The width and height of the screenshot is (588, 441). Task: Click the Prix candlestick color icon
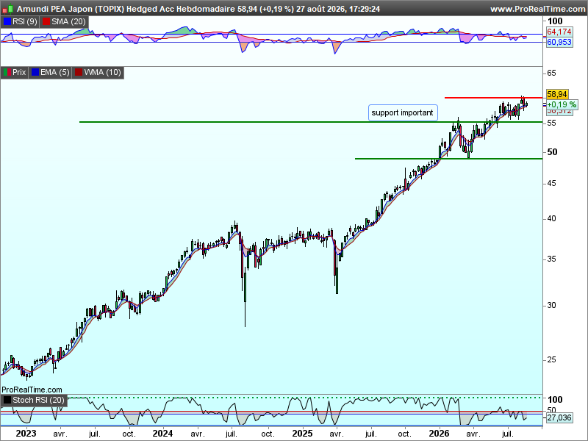click(7, 72)
